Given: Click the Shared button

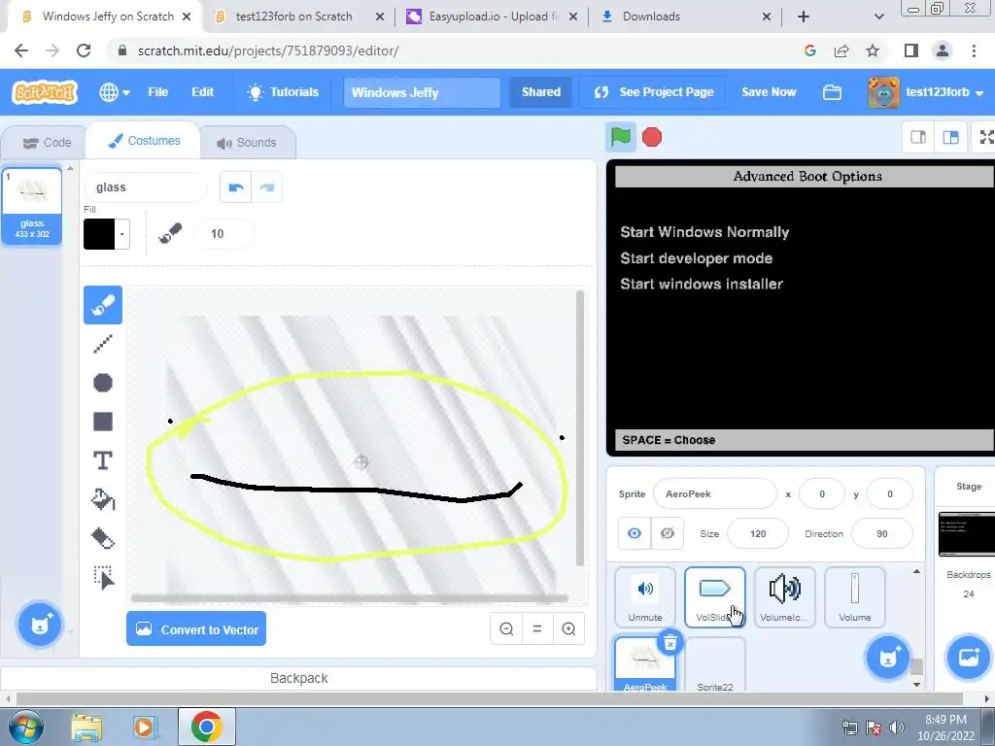Looking at the screenshot, I should pos(540,92).
